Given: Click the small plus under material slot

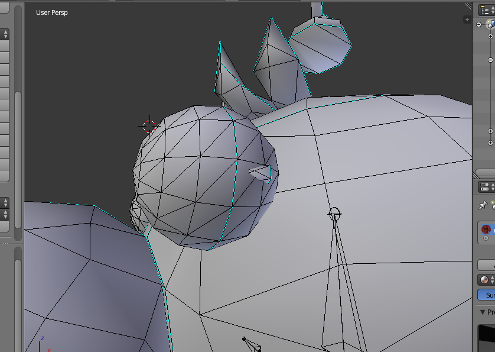Looking at the screenshot, I should (x=486, y=238).
